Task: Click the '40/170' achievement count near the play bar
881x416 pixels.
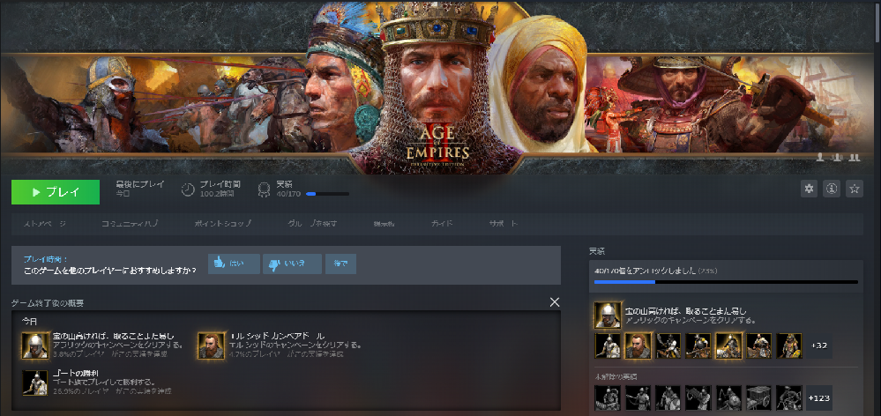Action: coord(288,194)
